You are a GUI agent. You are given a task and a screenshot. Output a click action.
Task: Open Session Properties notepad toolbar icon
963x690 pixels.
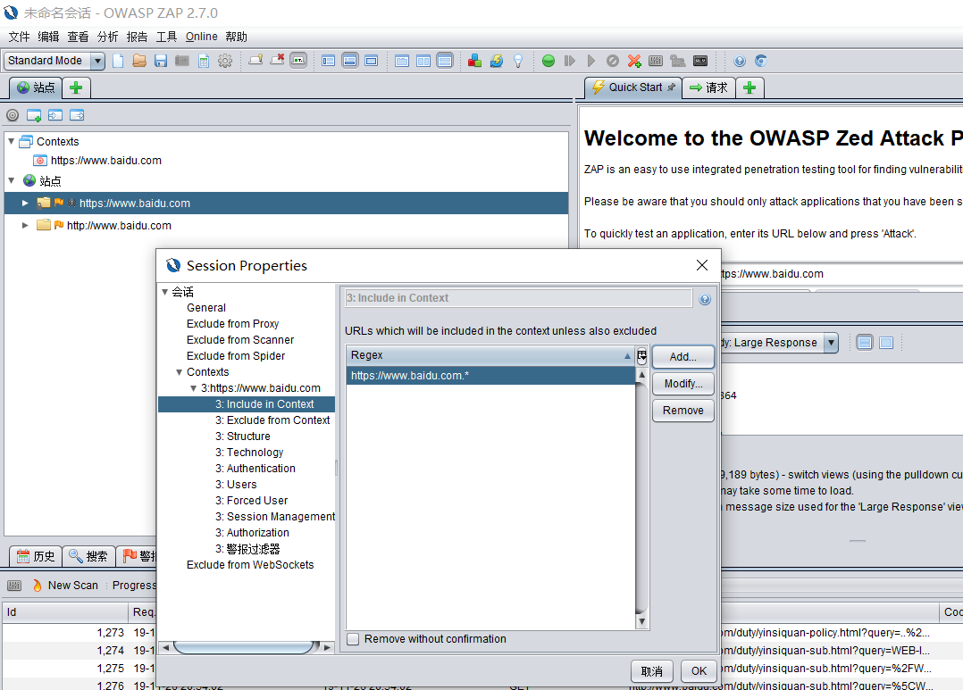[204, 61]
